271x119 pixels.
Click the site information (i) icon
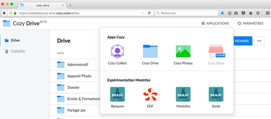coord(11,13)
